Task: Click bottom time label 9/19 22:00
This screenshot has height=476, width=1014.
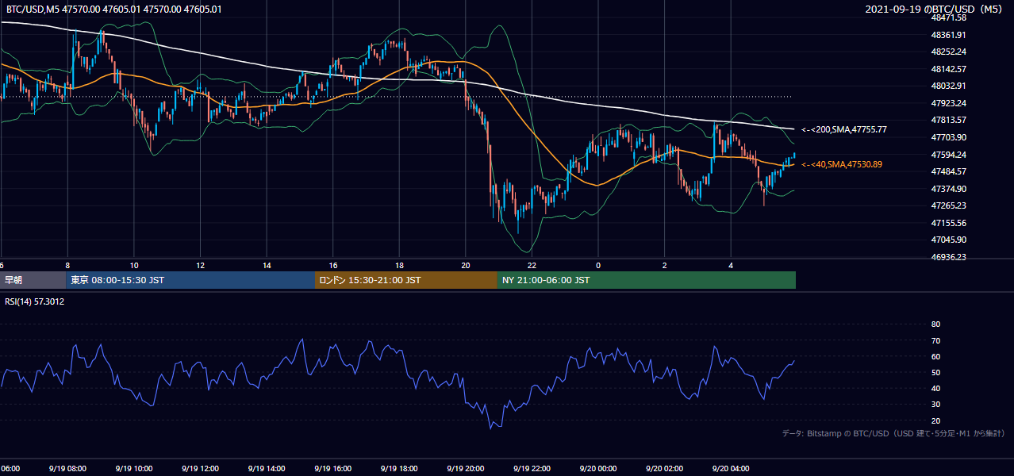Action: coord(532,469)
